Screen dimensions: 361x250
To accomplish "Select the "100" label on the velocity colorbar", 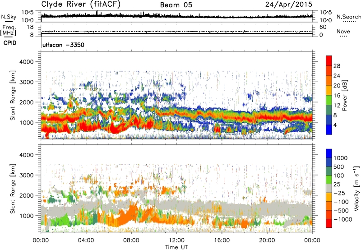I will click(x=339, y=176).
